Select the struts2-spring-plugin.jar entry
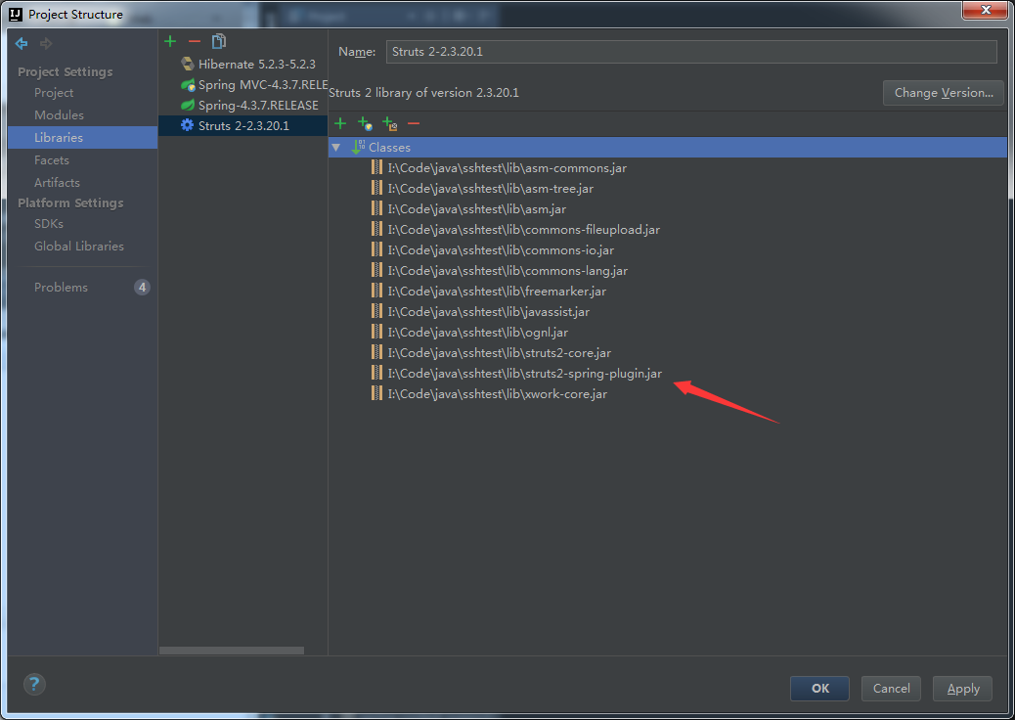Image resolution: width=1015 pixels, height=720 pixels. pyautogui.click(x=524, y=374)
